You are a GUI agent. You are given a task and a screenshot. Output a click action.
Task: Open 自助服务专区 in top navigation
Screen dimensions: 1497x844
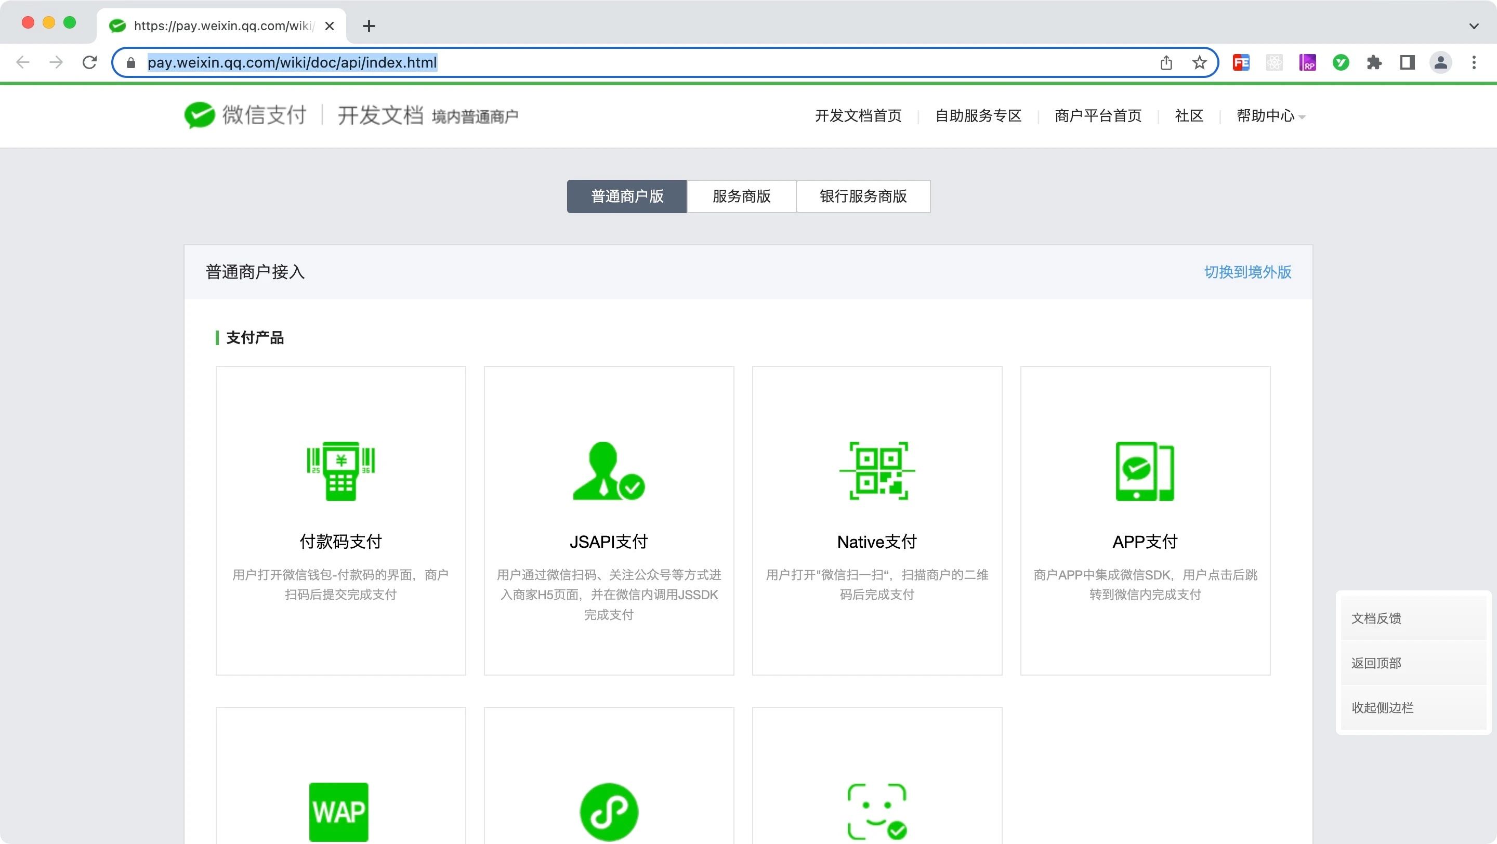tap(978, 115)
